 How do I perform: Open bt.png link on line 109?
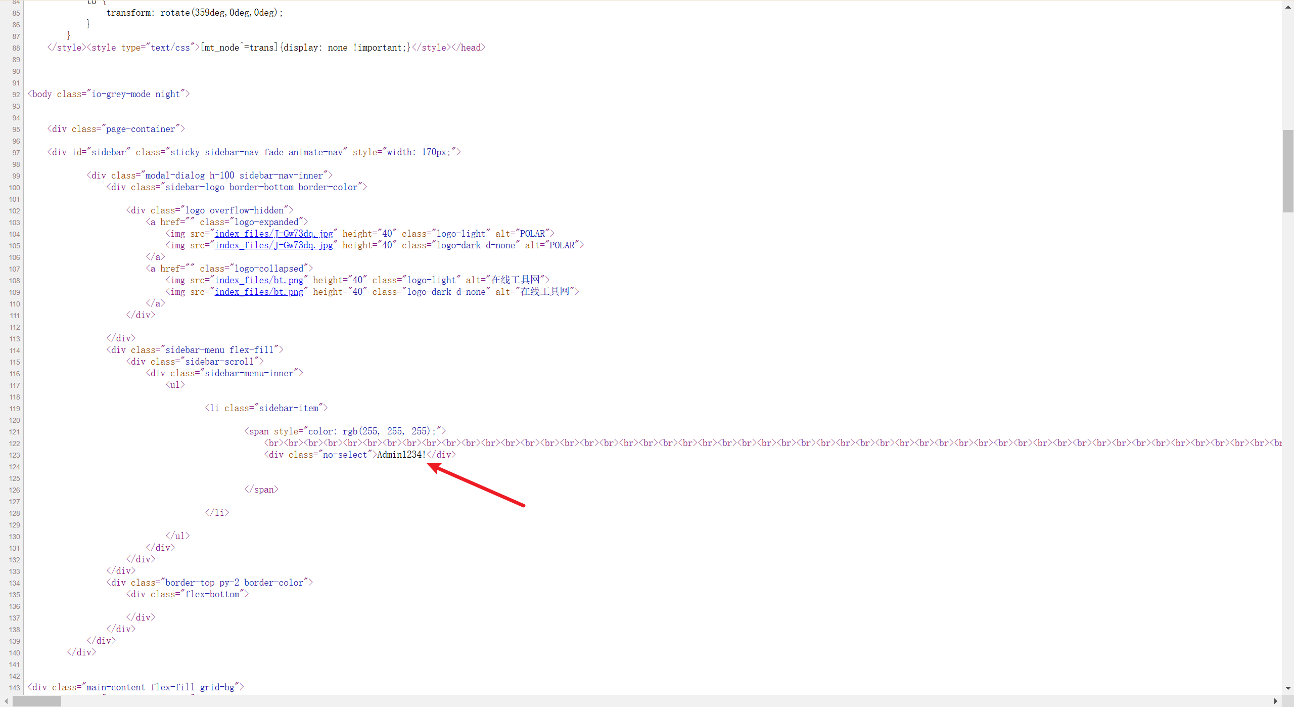tap(259, 292)
